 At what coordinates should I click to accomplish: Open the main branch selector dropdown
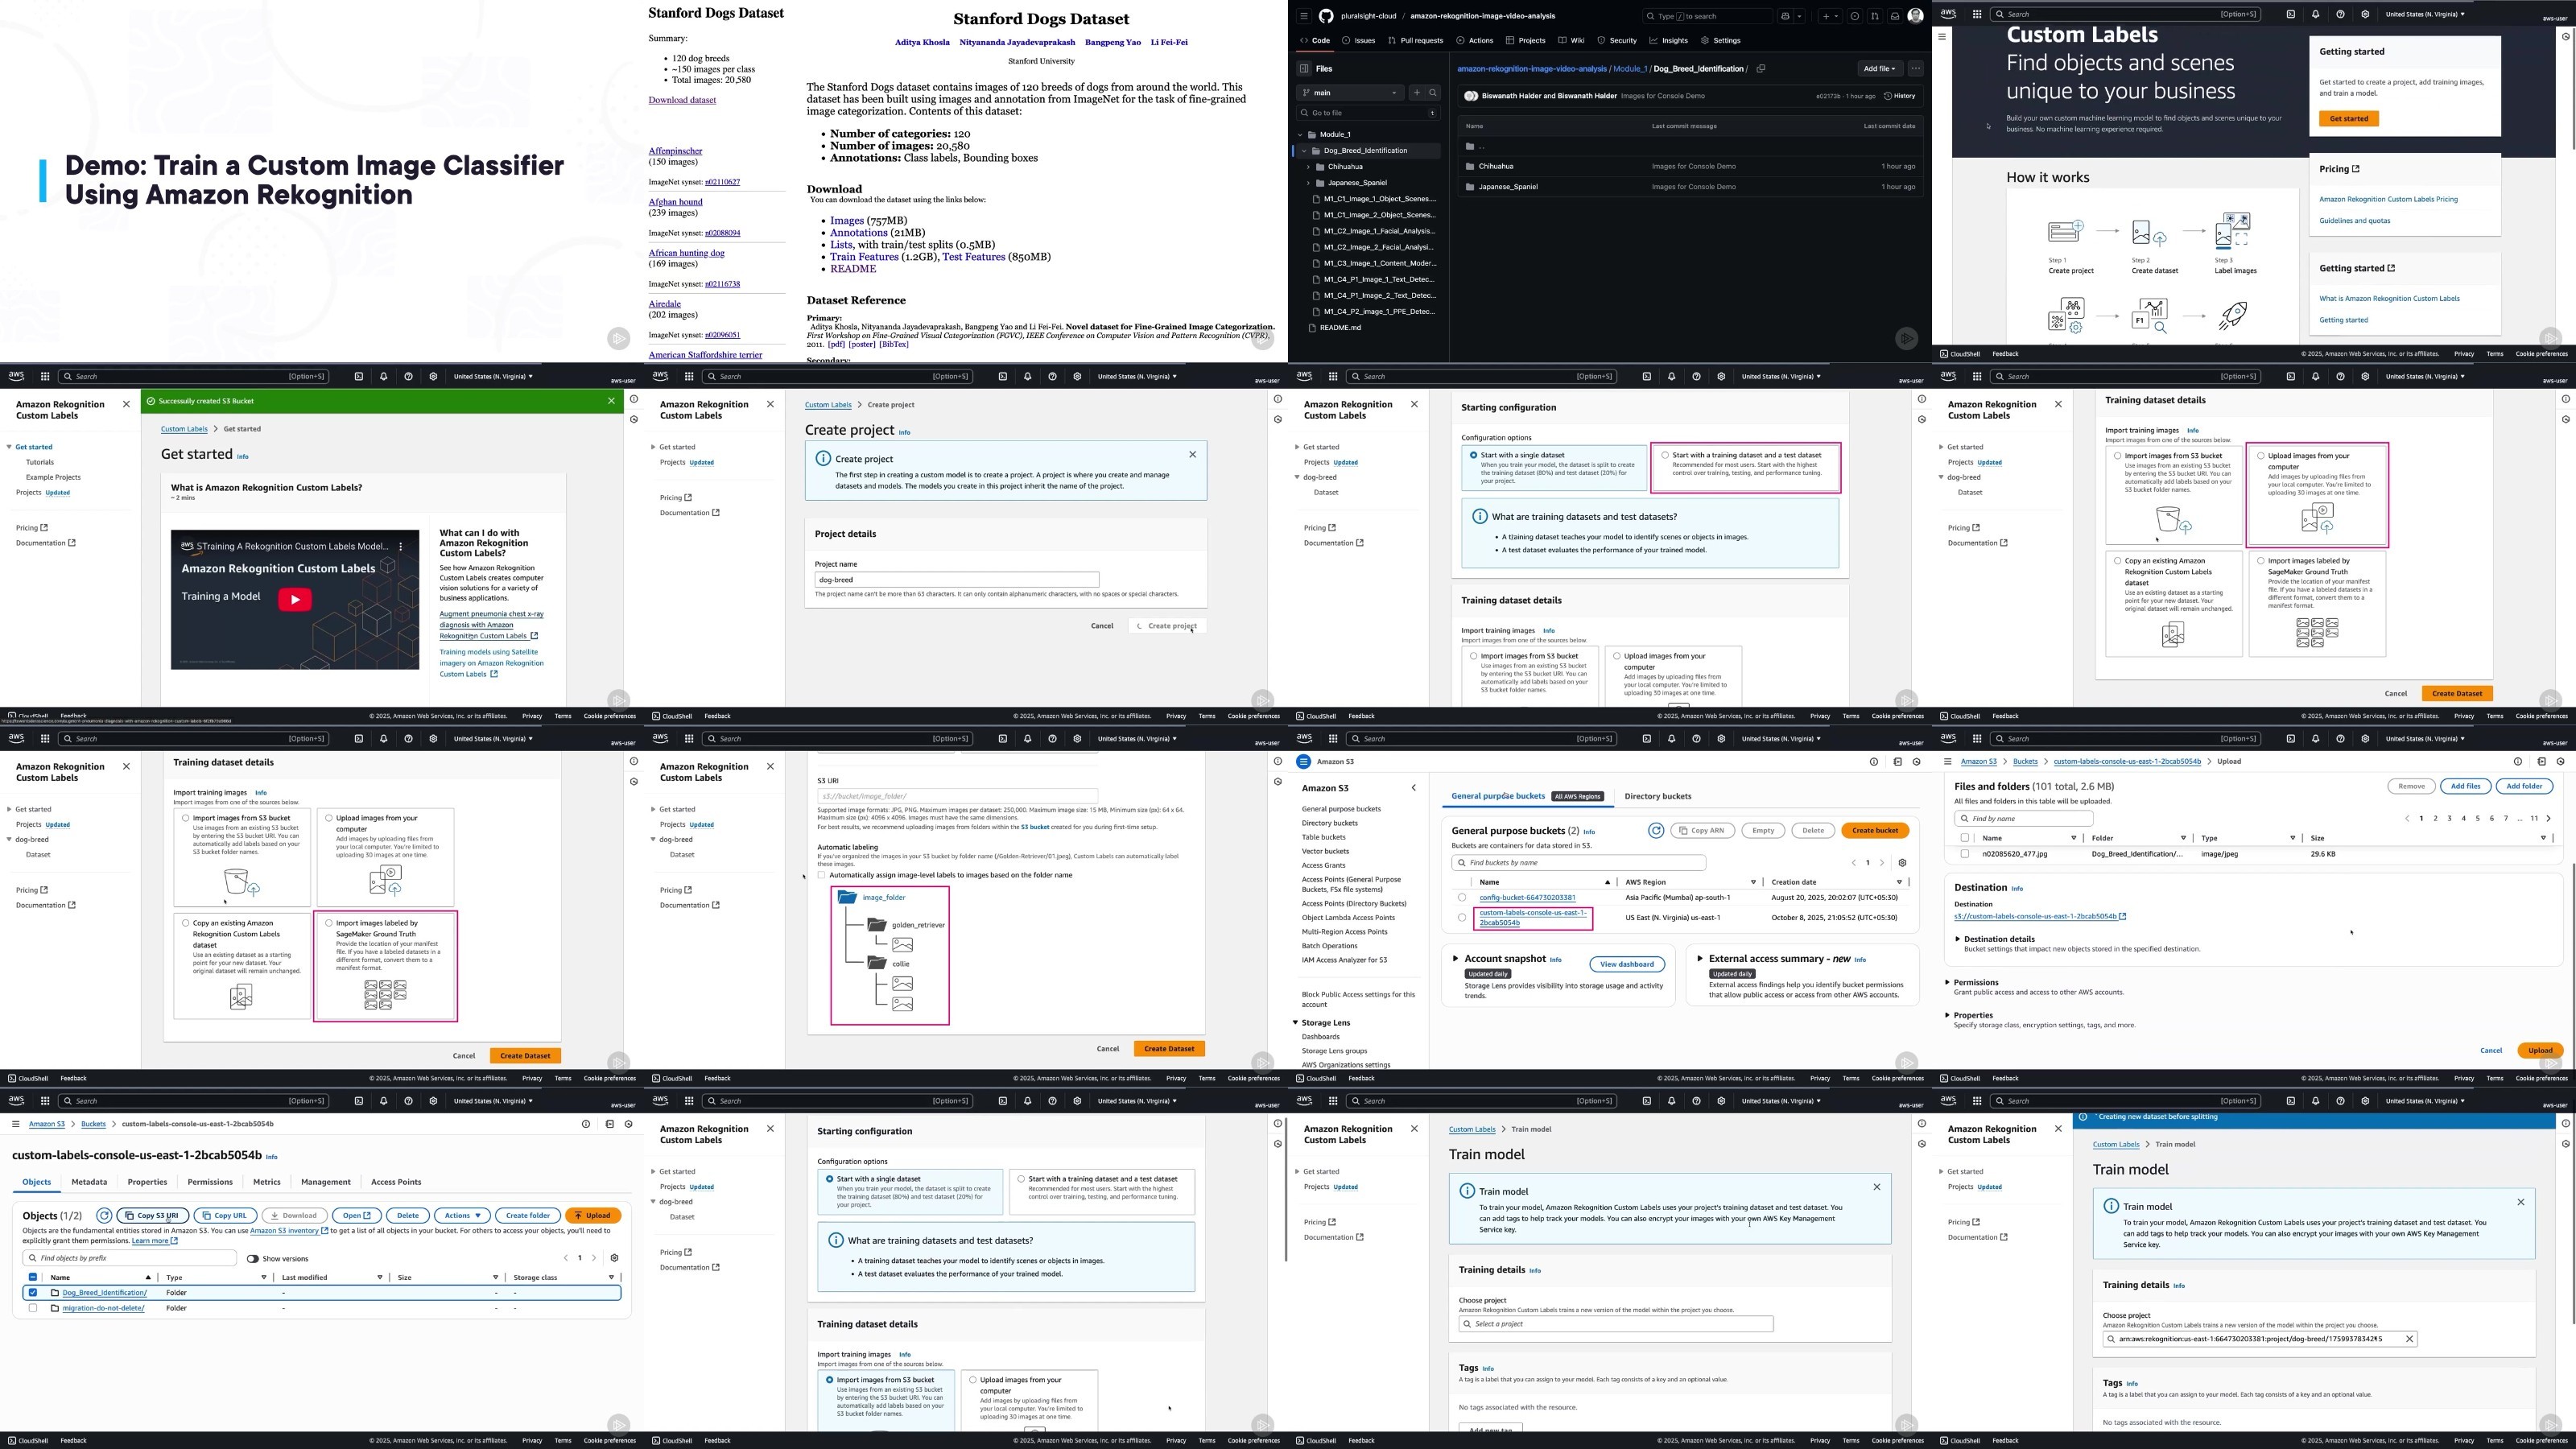(x=1350, y=93)
